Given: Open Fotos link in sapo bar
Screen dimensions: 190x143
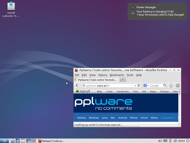Looking at the screenshot, I should [x=135, y=91].
